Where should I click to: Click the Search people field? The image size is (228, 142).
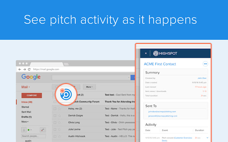[33, 136]
